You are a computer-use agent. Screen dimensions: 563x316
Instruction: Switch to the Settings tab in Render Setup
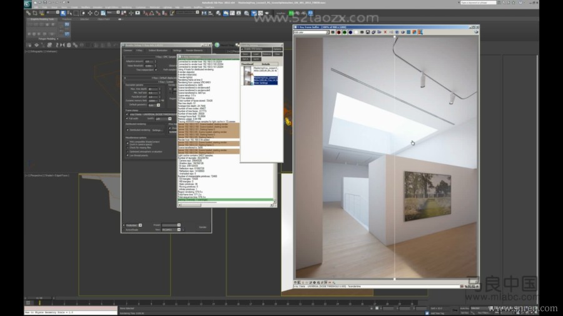click(x=177, y=50)
